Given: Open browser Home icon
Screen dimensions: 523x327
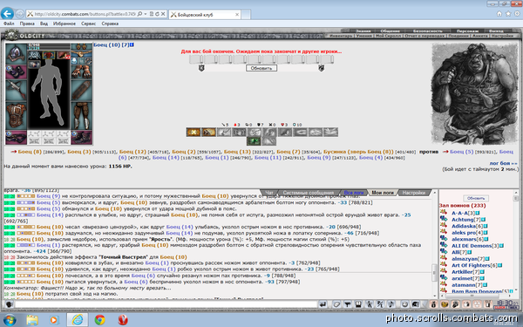Looking at the screenshot, I should tap(499, 14).
